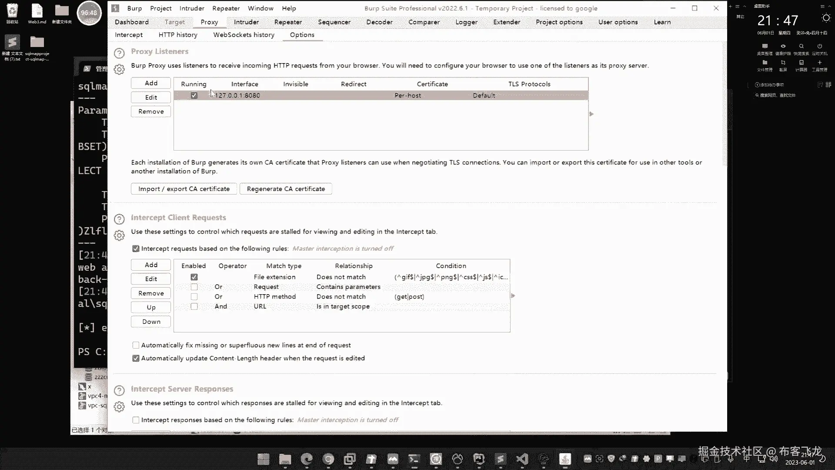Open Intercept Server Responses gear icon
Viewport: 835px width, 470px height.
pyautogui.click(x=119, y=407)
